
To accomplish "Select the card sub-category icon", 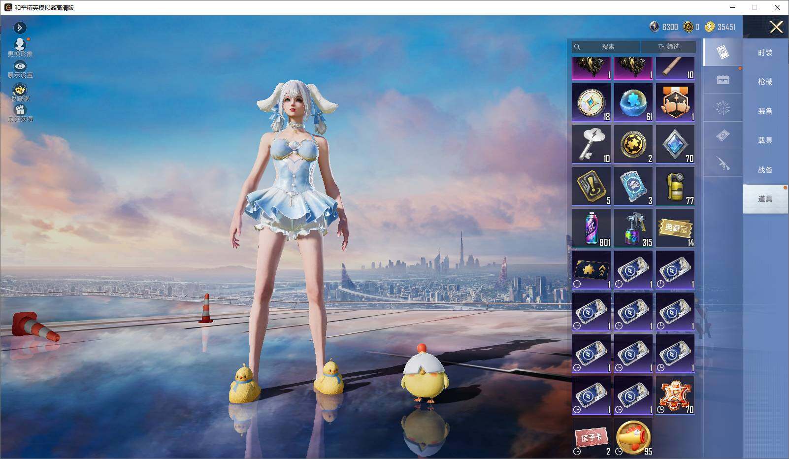I will (x=723, y=53).
